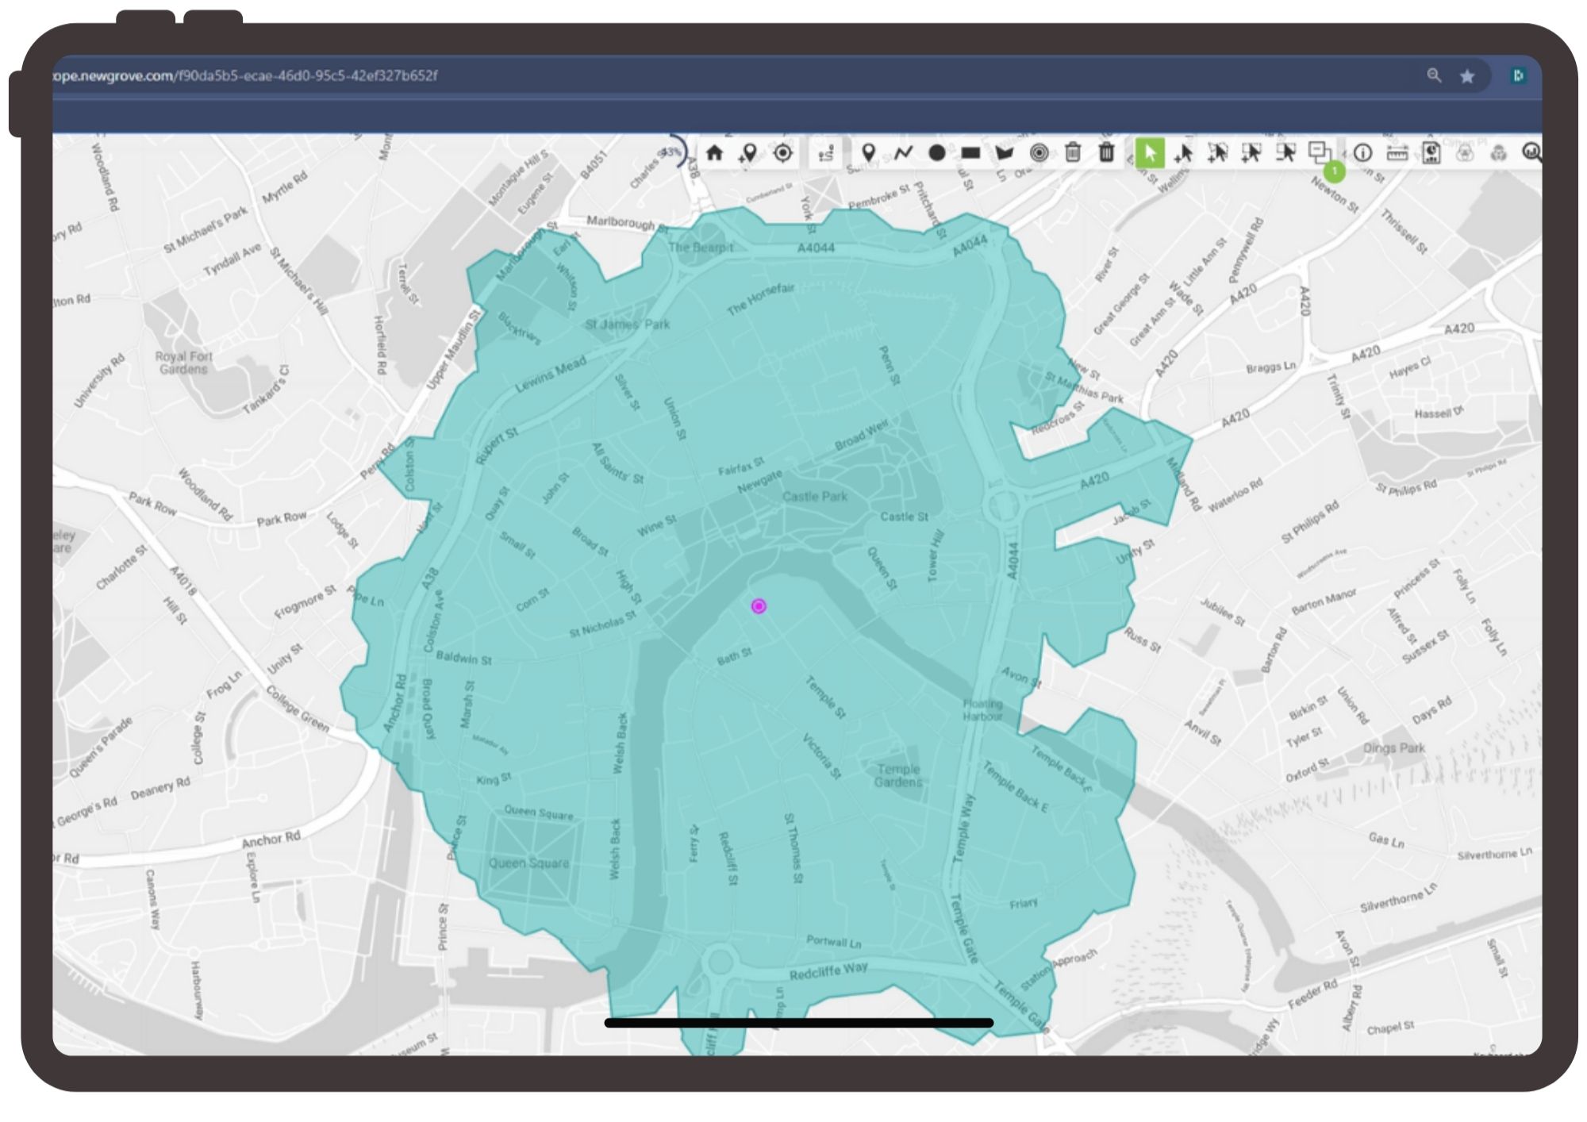Select the add-feature cursor tool
This screenshot has height=1122, width=1587.
1183,153
